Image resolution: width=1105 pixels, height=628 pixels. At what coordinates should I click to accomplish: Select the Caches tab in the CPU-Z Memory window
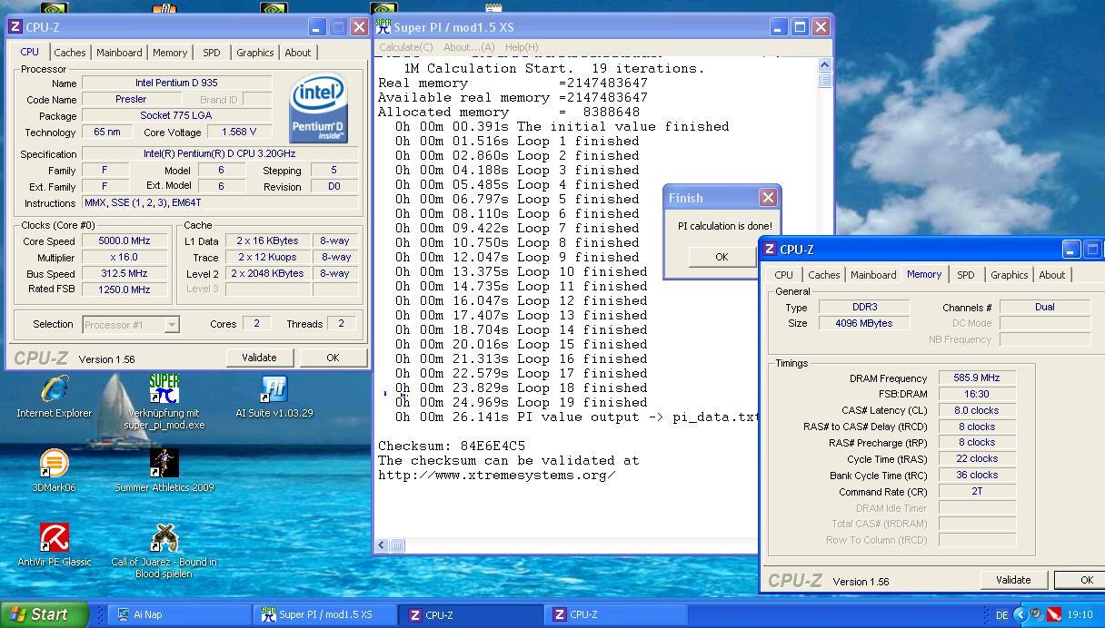tap(824, 275)
